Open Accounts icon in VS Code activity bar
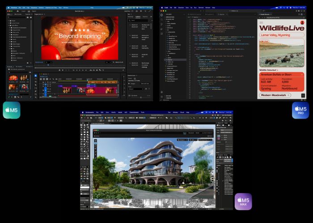 [162, 92]
